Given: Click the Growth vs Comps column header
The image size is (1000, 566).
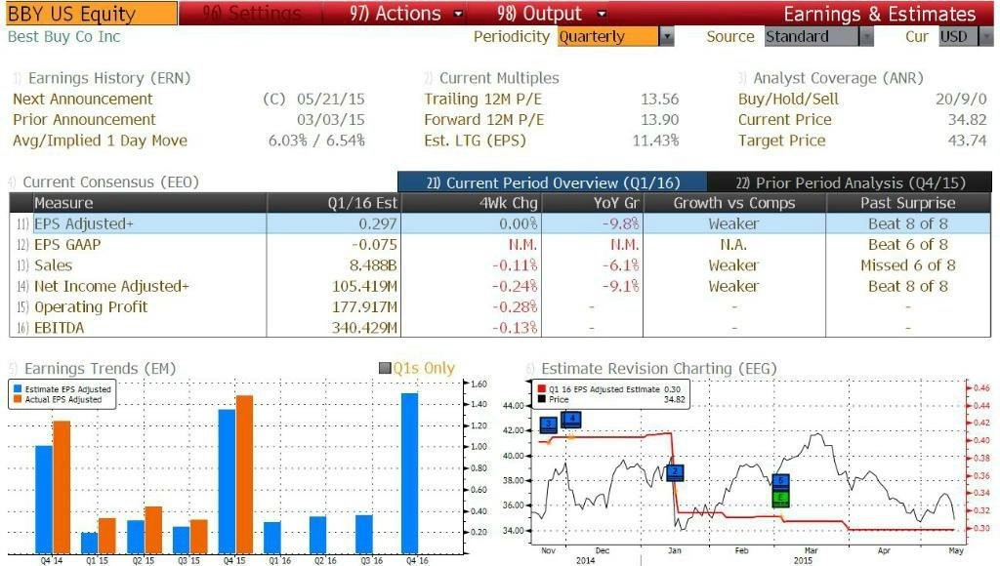Looking at the screenshot, I should pyautogui.click(x=734, y=203).
